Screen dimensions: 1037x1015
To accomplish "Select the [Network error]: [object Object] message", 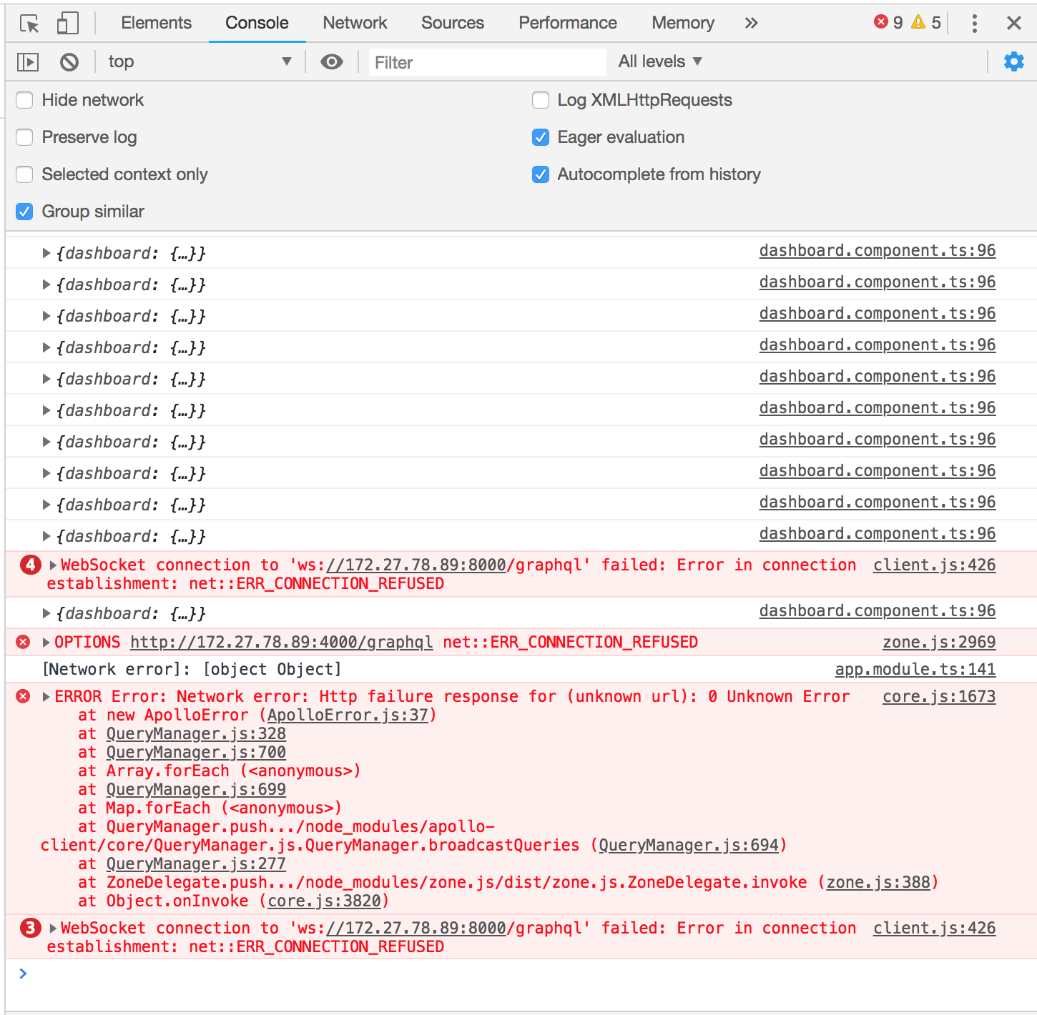I will pyautogui.click(x=192, y=670).
